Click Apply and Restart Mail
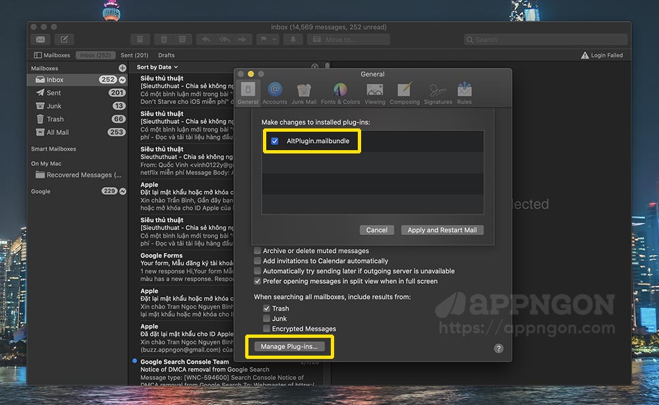The height and width of the screenshot is (405, 659). (442, 230)
